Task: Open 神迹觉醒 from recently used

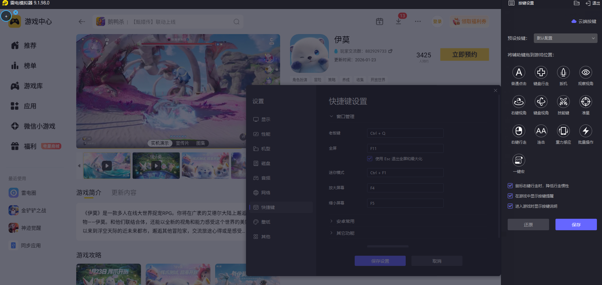Action: [25, 228]
